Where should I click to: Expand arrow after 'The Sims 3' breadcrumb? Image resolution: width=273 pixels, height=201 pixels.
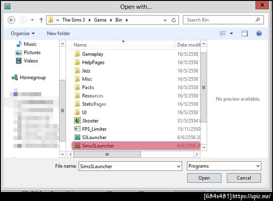click(90, 20)
